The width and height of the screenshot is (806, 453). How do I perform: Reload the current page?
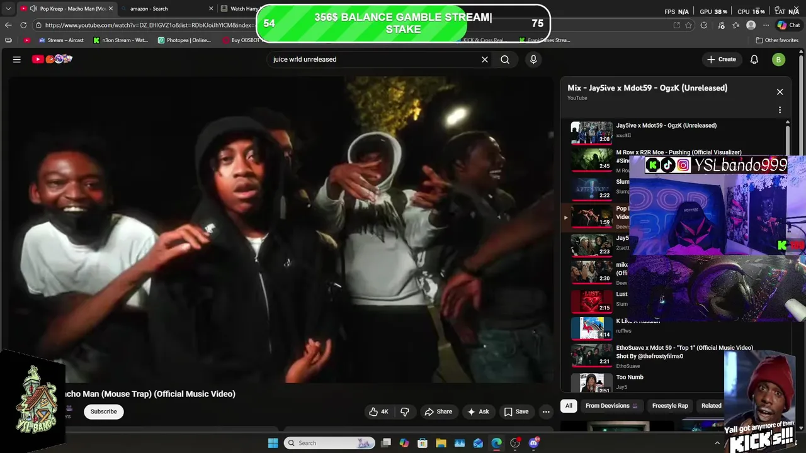tap(23, 25)
